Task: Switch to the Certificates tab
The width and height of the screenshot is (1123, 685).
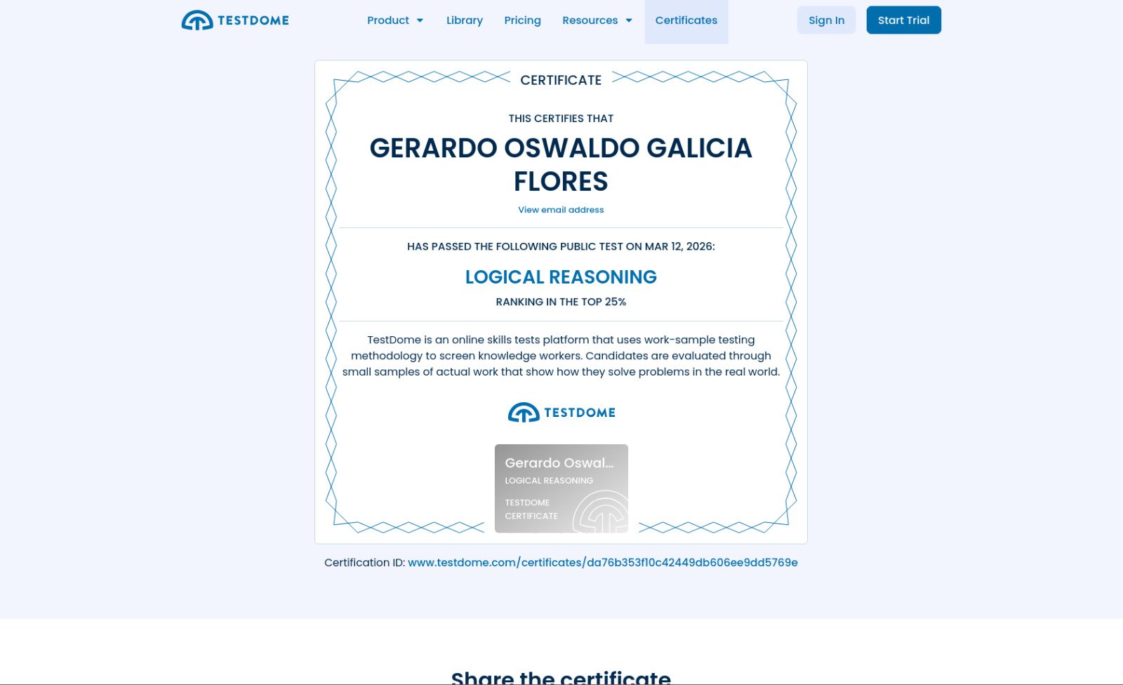Action: click(686, 20)
